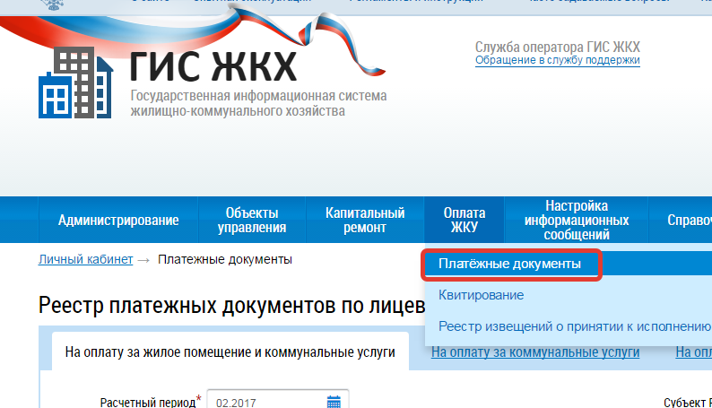Open the Объекты управления menu

coord(252,220)
